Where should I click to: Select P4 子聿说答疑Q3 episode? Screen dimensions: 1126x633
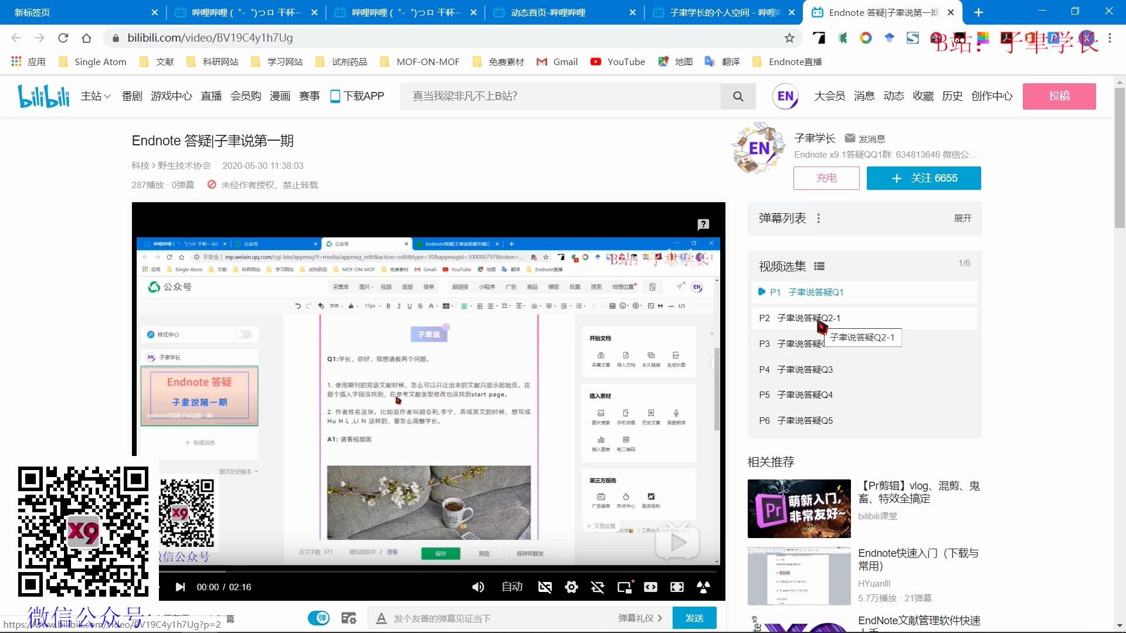(x=864, y=369)
